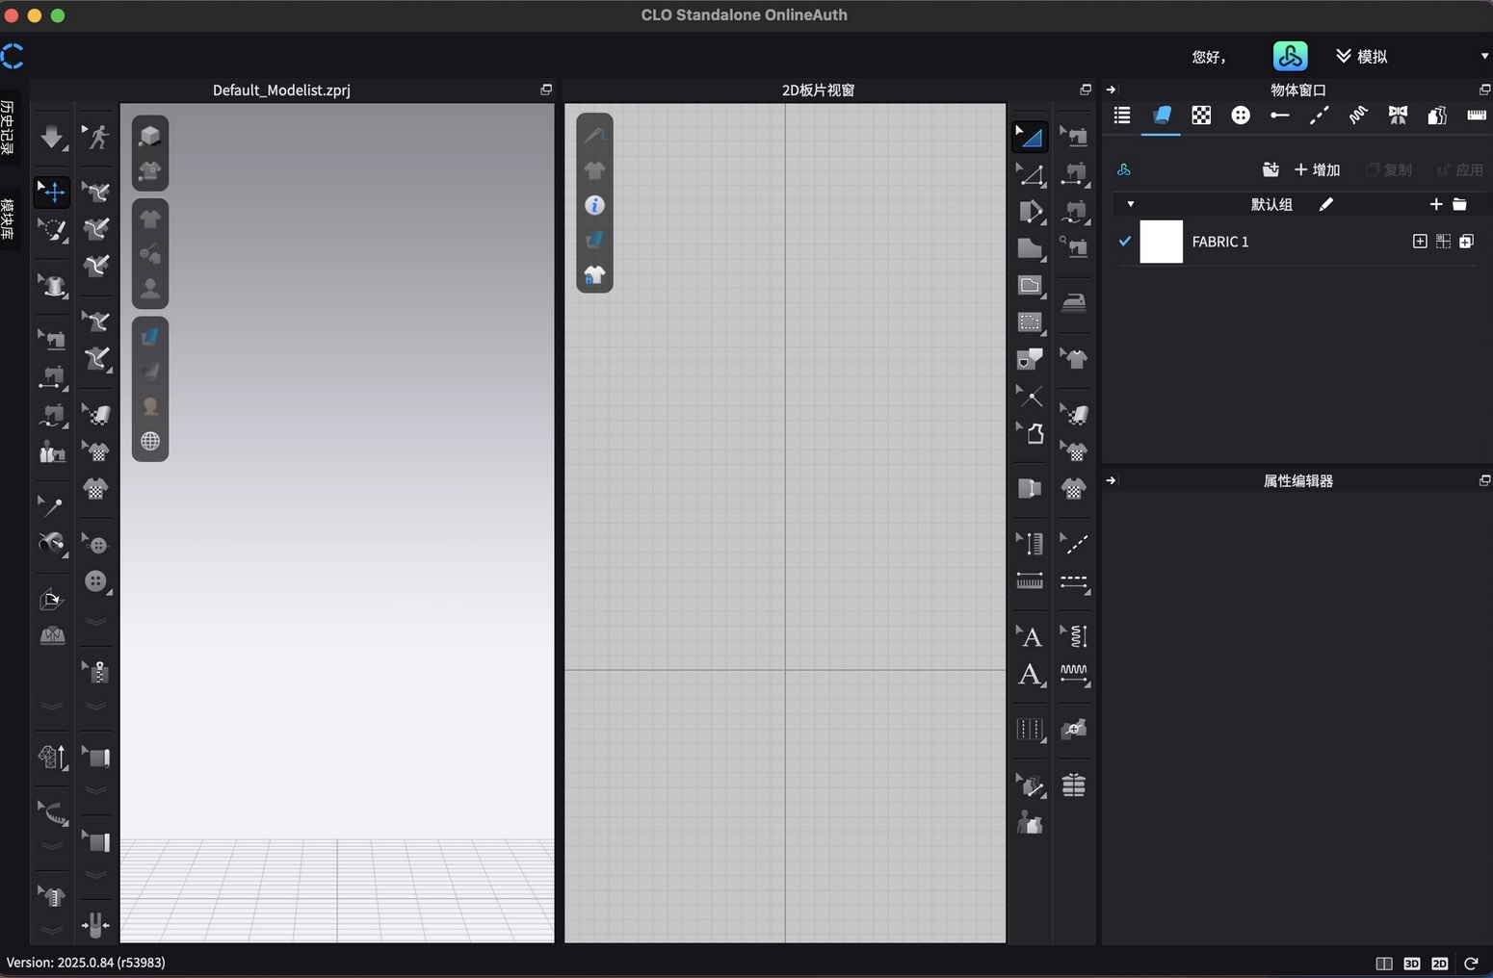Select the Segment Sewing machine tool in 2D toolbar
This screenshot has height=978, width=1493.
(1074, 174)
